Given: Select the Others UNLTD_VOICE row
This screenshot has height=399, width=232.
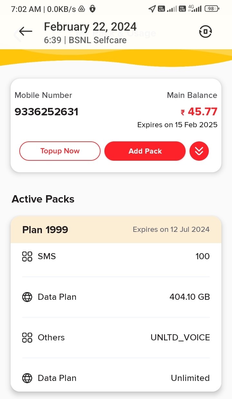Looking at the screenshot, I should click(x=116, y=337).
